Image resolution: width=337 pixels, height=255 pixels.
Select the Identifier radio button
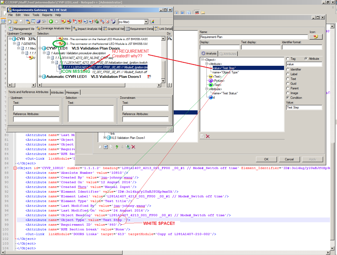288,69
